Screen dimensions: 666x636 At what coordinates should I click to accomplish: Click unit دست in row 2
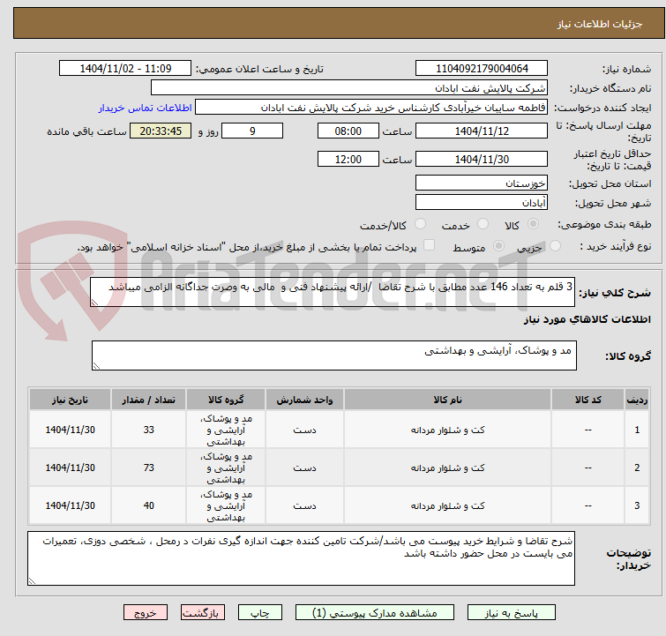[x=304, y=468]
